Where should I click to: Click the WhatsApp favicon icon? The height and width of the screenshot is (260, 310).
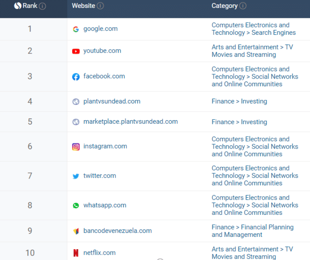click(x=76, y=206)
